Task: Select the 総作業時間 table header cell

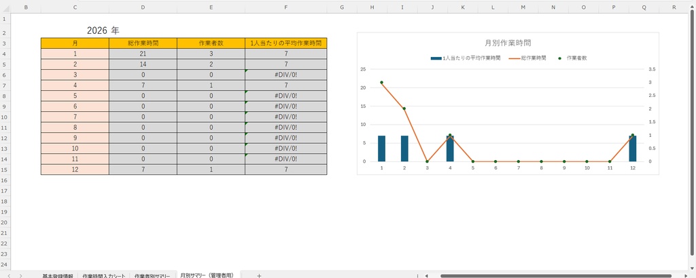Action: click(143, 43)
